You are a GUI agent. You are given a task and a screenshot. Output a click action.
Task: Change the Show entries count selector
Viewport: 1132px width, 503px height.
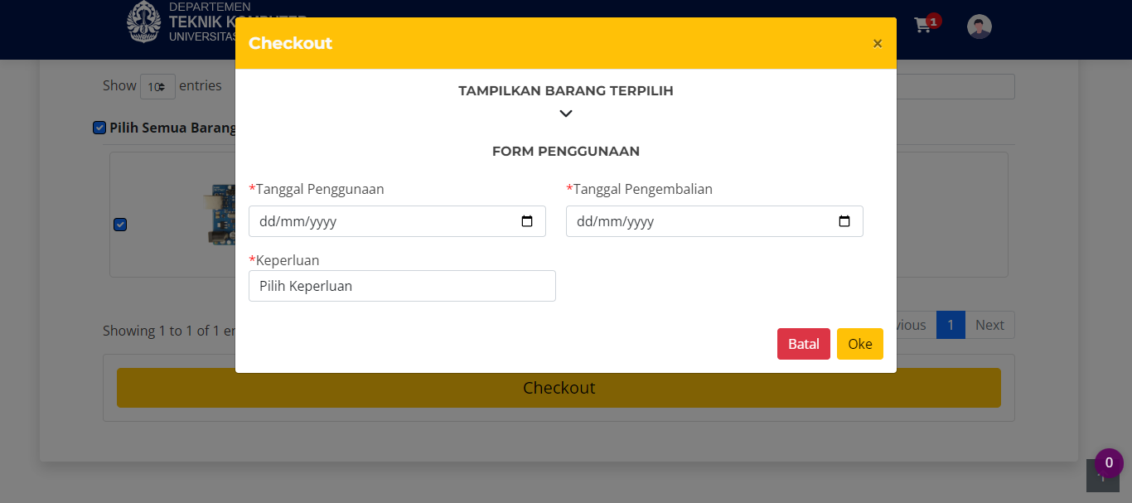[x=157, y=86]
